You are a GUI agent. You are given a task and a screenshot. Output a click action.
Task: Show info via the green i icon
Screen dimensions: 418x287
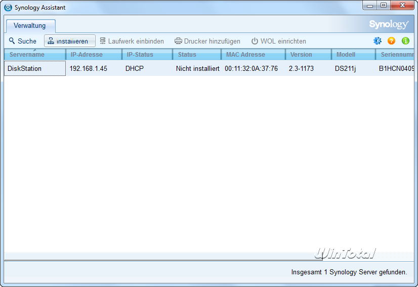click(x=405, y=41)
